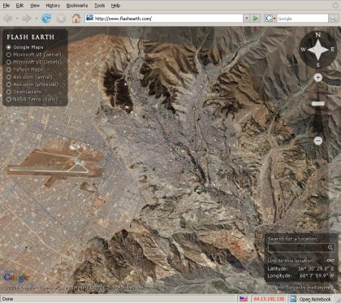Open the Bookmarks menu
The height and width of the screenshot is (303, 341).
click(x=77, y=6)
